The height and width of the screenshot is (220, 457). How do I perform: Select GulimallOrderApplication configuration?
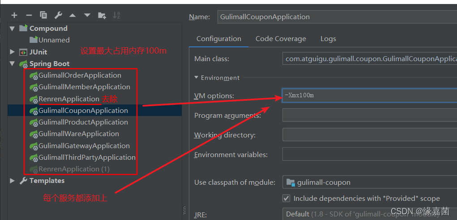click(x=80, y=75)
